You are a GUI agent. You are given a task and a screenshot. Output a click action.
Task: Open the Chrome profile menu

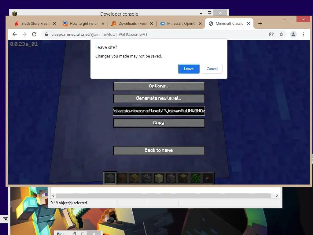pyautogui.click(x=293, y=34)
